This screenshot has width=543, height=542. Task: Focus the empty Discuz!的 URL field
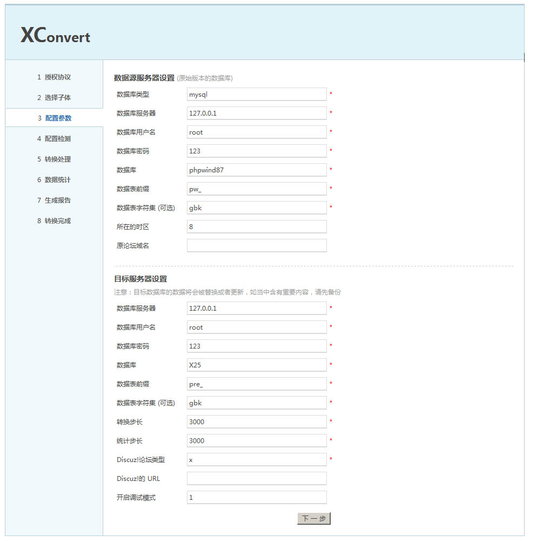pos(257,479)
